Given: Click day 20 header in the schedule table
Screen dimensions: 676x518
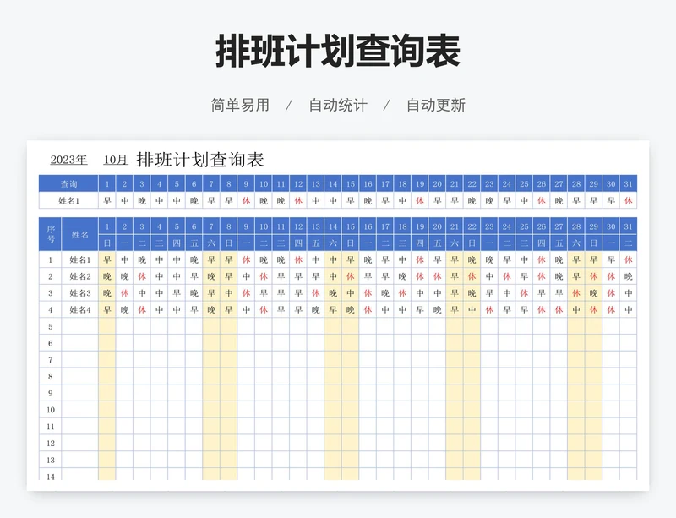Looking at the screenshot, I should point(437,226).
